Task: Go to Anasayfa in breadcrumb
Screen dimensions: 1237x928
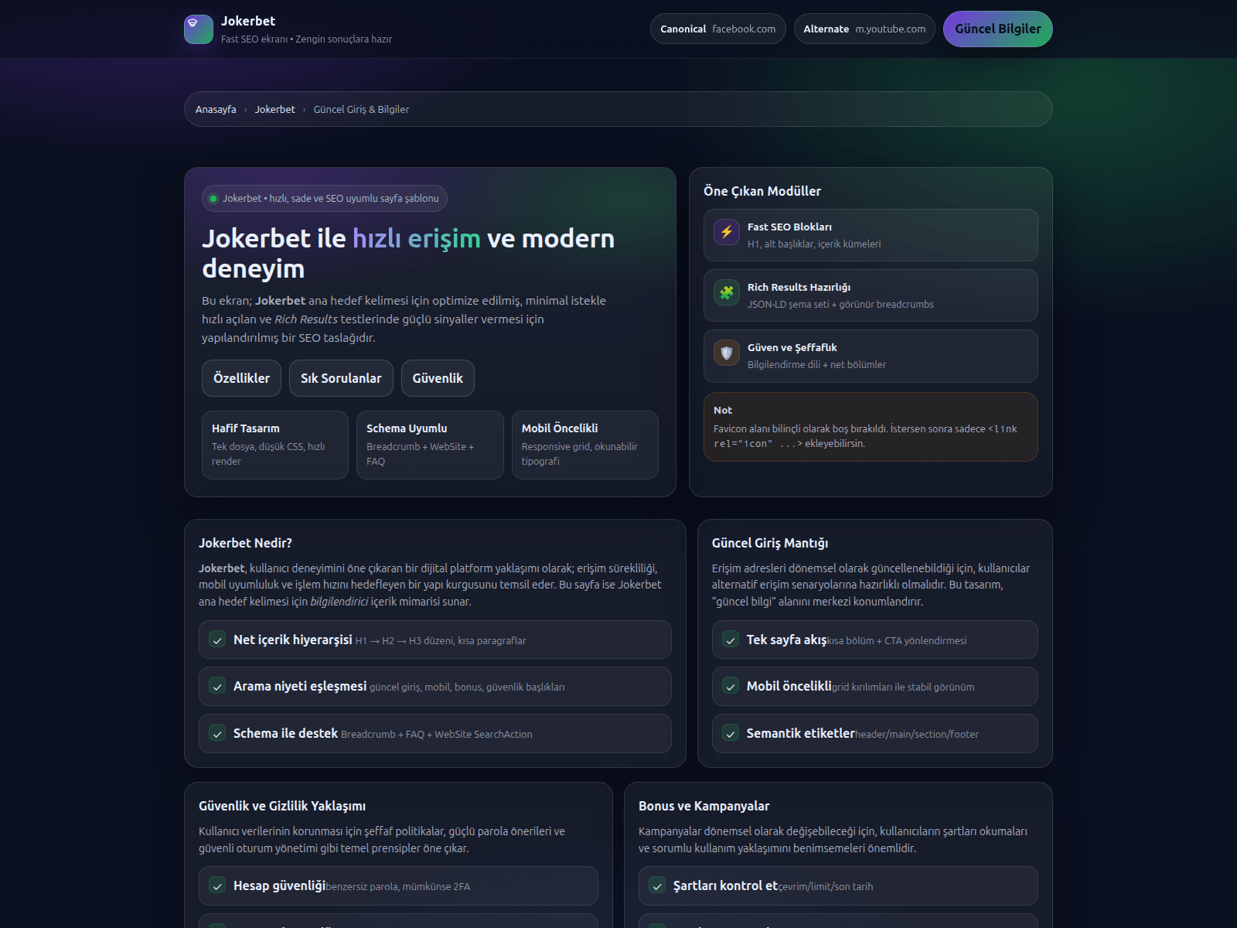Action: pyautogui.click(x=216, y=110)
